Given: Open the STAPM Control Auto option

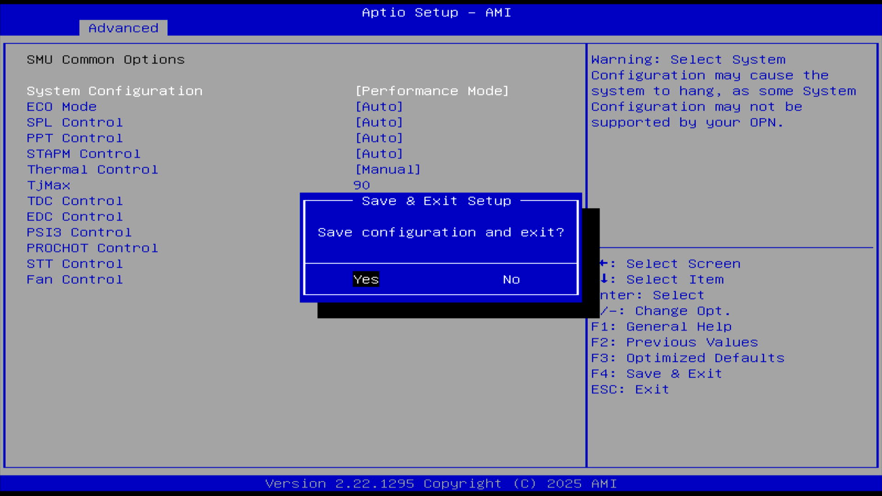Looking at the screenshot, I should click(x=379, y=154).
